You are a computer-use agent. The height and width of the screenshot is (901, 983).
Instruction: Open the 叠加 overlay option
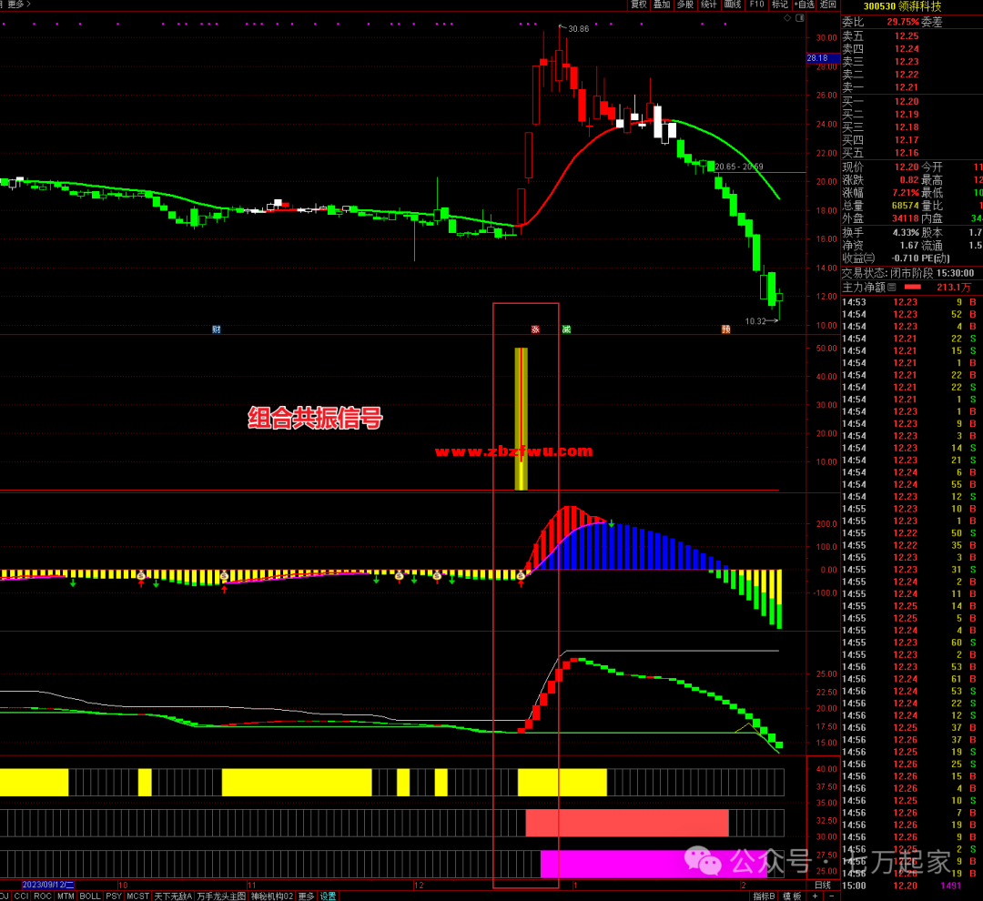point(662,5)
